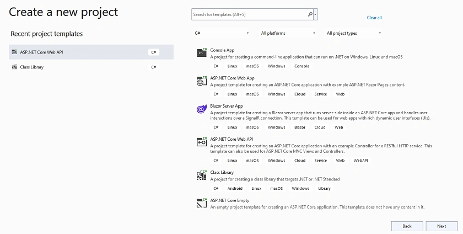Click the Next button
Viewport: 463px width, 234px height.
[442, 226]
